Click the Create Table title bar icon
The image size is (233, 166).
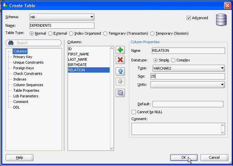5,5
